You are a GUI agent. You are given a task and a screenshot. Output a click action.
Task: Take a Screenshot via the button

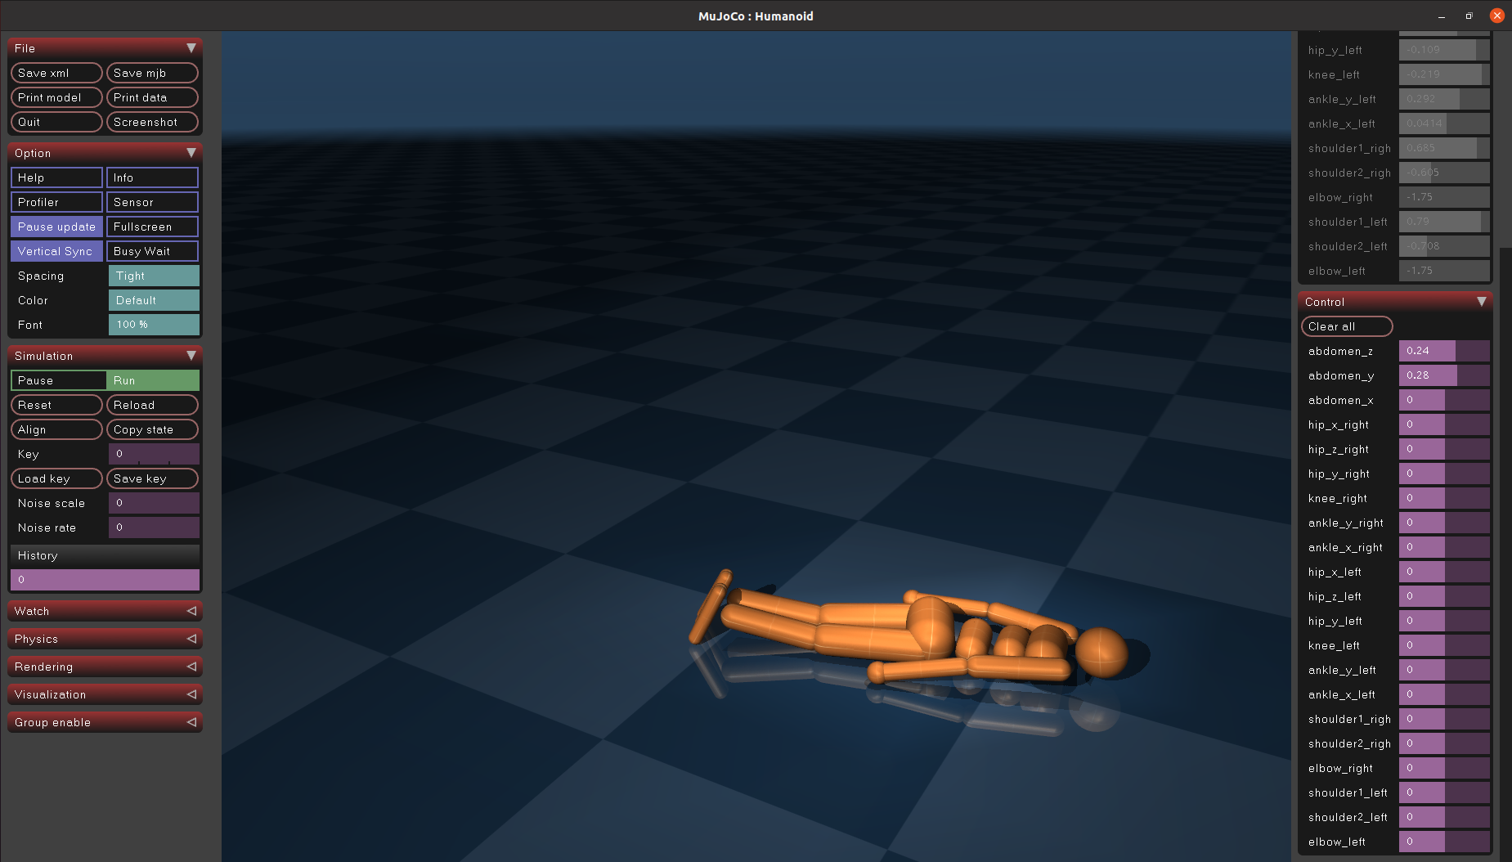(x=153, y=122)
